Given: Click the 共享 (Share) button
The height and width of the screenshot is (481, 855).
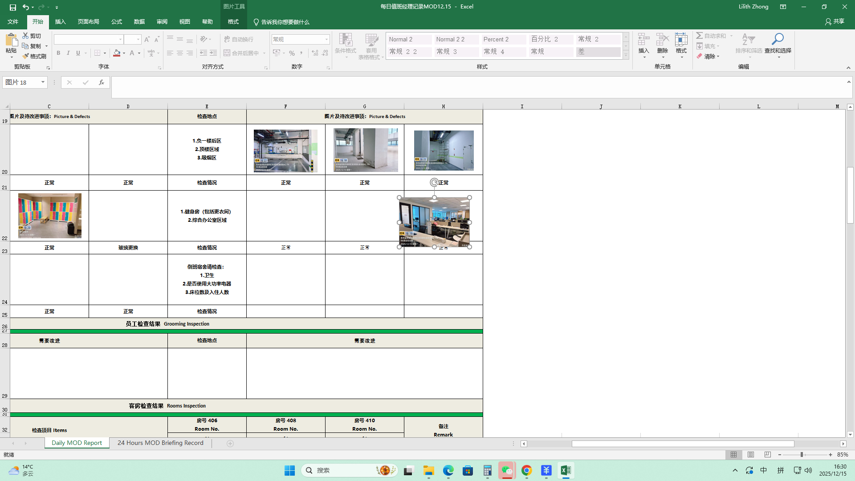Looking at the screenshot, I should point(834,21).
